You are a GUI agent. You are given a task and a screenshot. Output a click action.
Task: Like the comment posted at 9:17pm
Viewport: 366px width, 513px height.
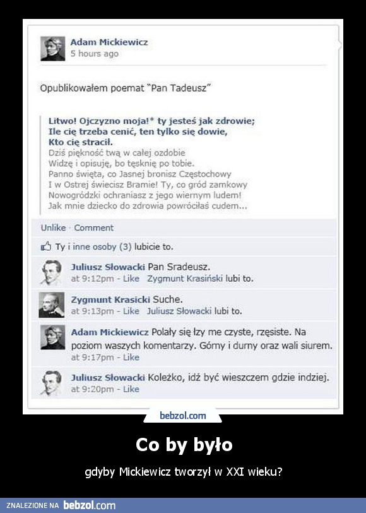coord(131,358)
